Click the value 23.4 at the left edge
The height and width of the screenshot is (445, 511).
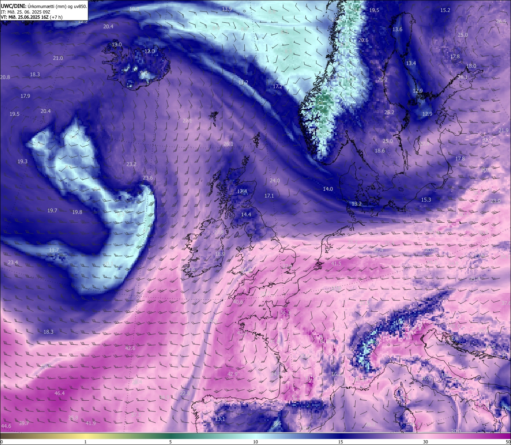point(13,263)
